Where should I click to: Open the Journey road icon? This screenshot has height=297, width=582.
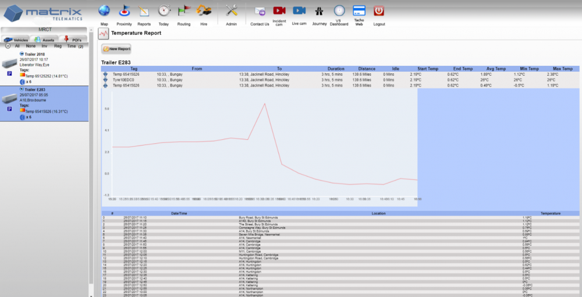coord(319,11)
